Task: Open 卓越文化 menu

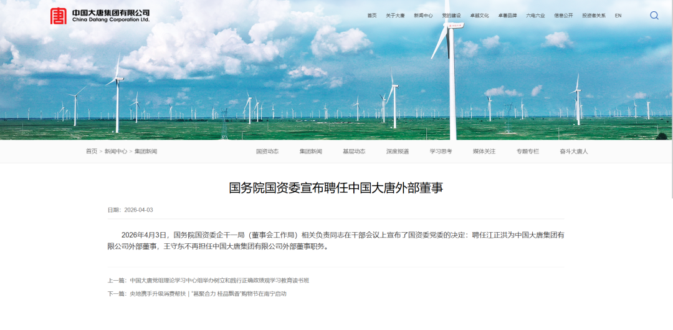Action: tap(479, 16)
